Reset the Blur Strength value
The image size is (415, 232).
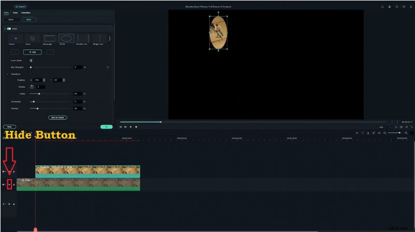pyautogui.click(x=107, y=67)
